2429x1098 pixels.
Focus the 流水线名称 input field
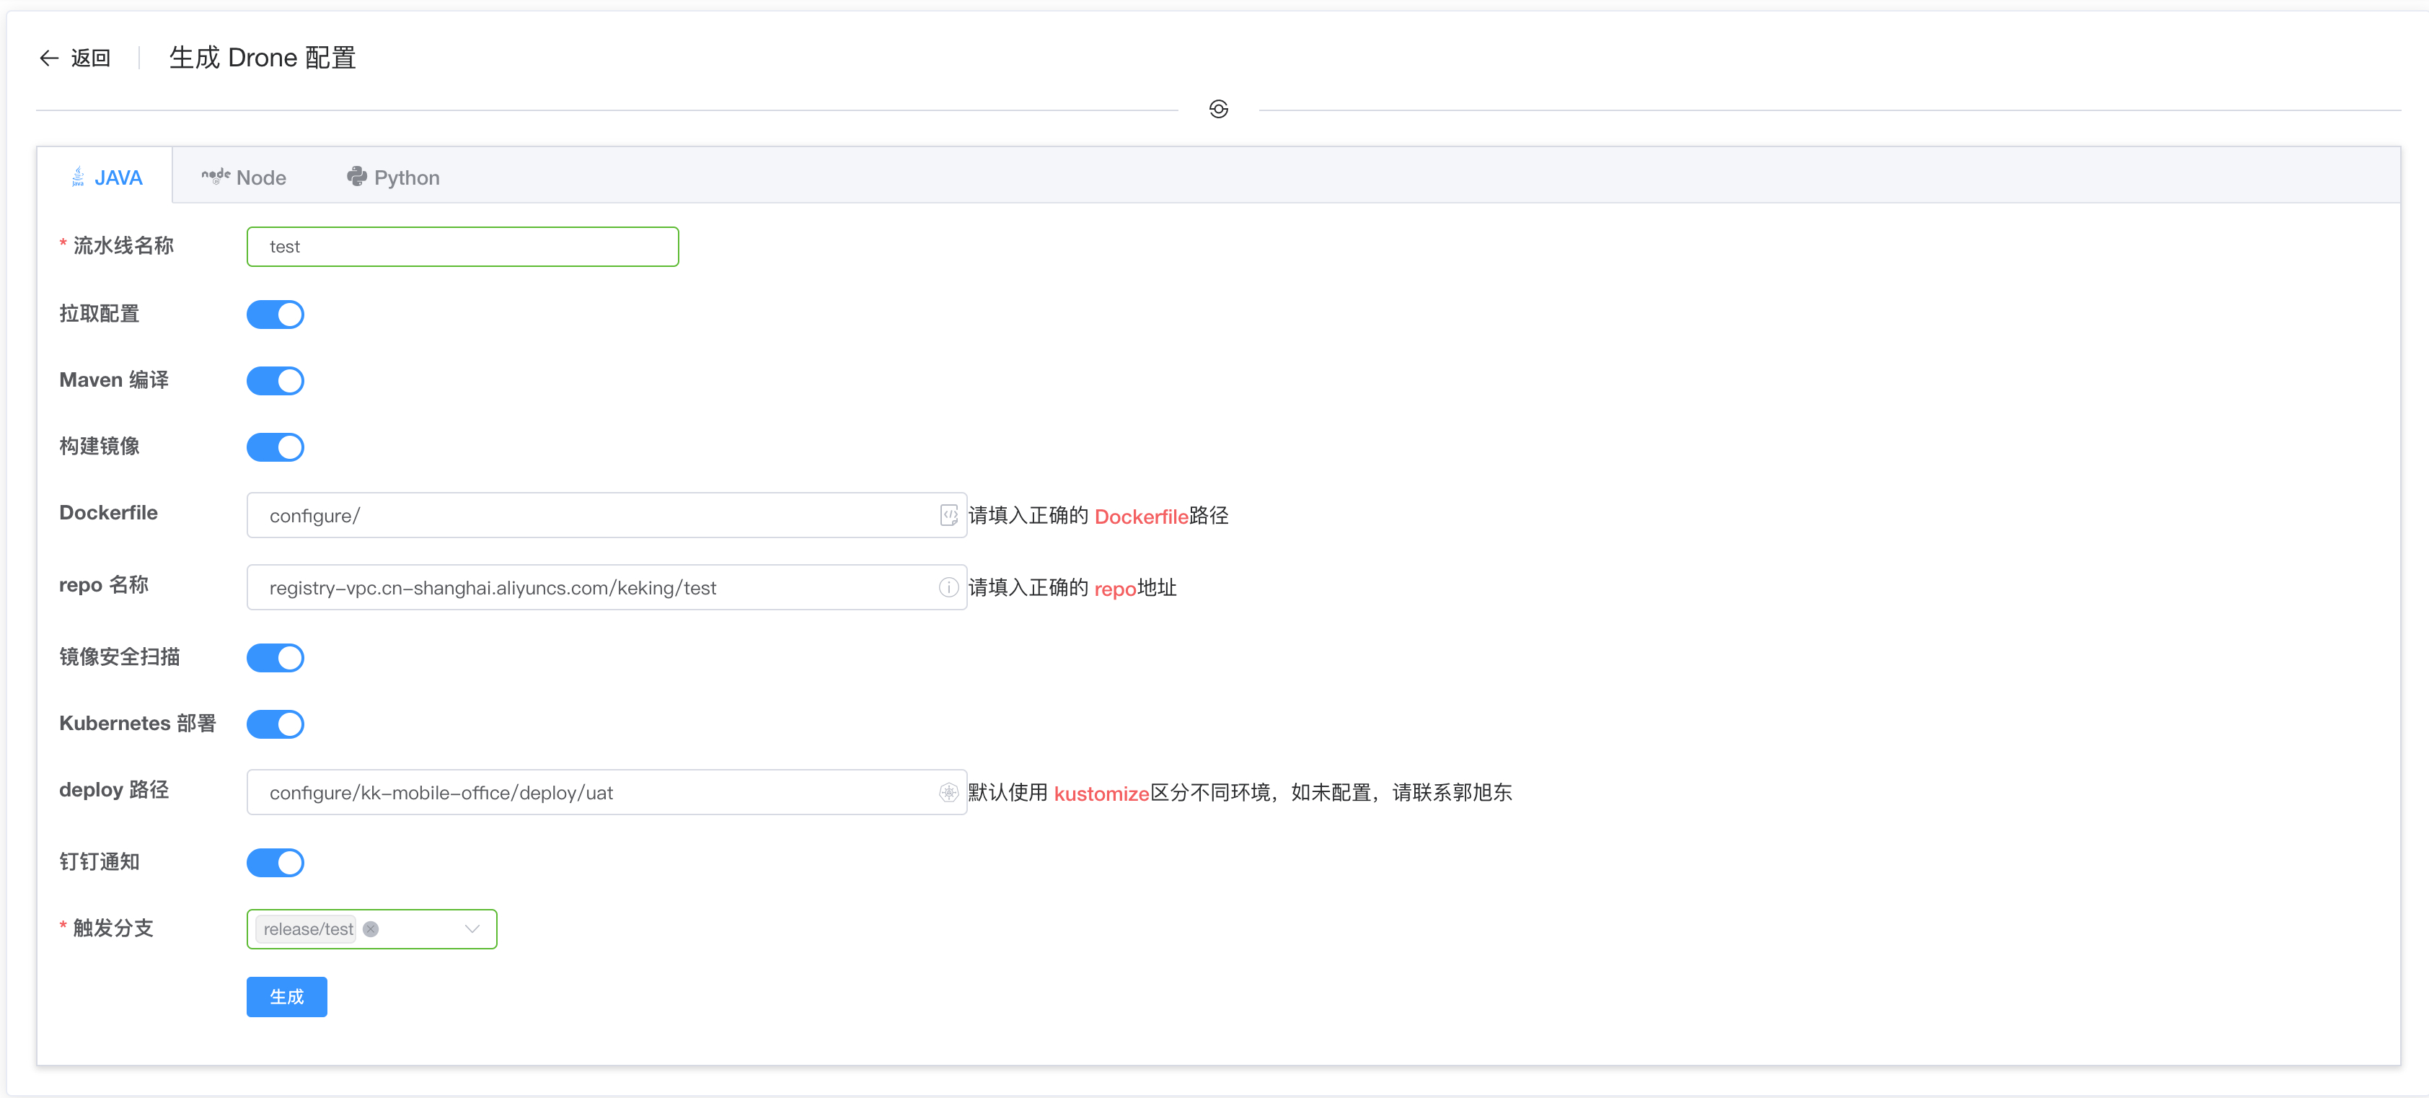tap(462, 247)
